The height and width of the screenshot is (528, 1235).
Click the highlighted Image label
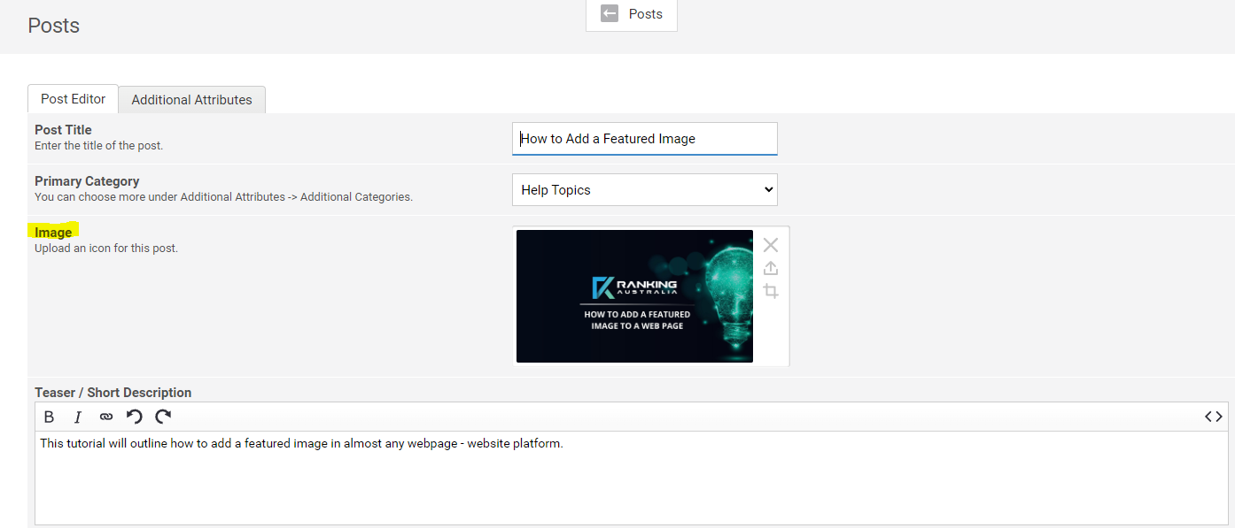pos(53,231)
